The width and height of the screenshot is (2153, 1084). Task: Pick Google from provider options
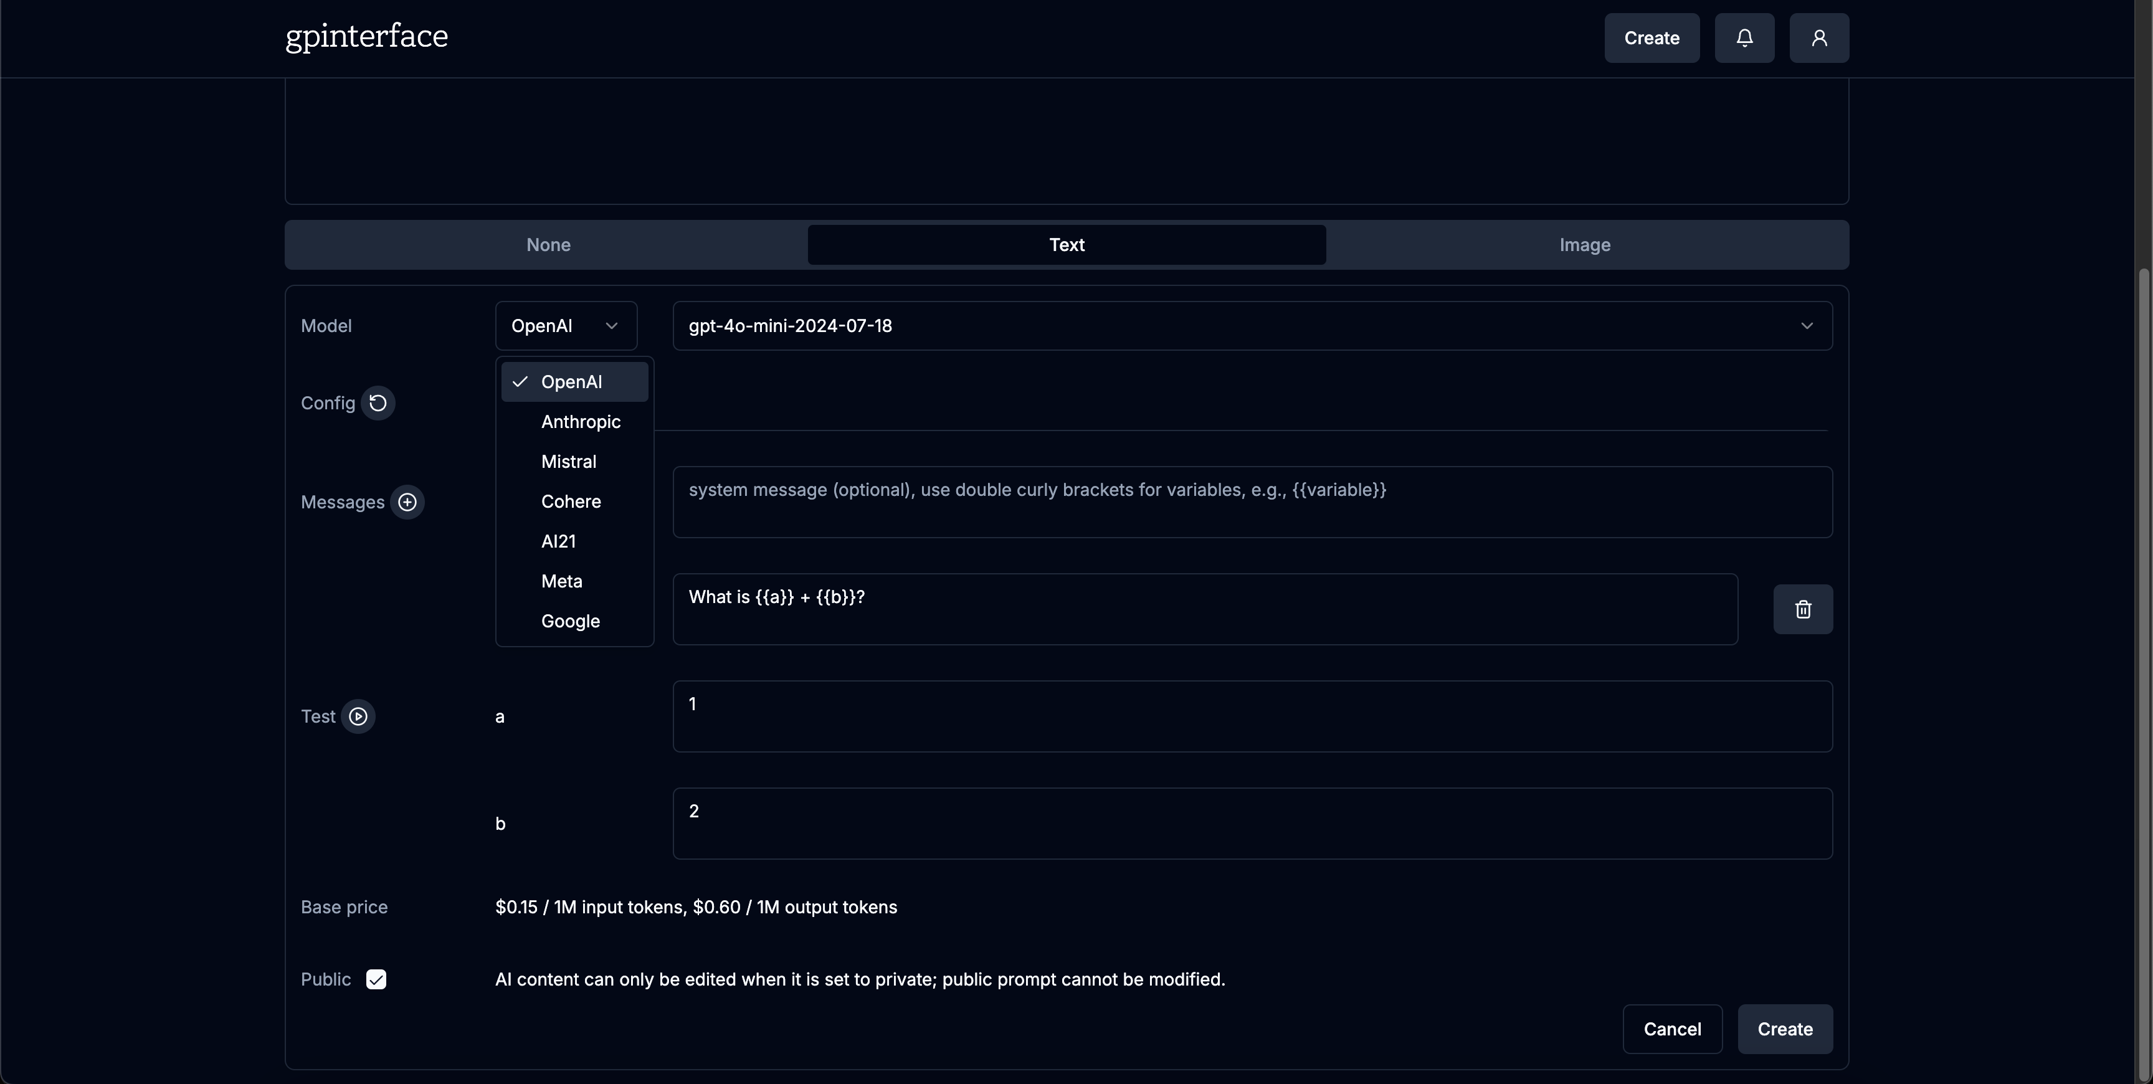pyautogui.click(x=570, y=622)
